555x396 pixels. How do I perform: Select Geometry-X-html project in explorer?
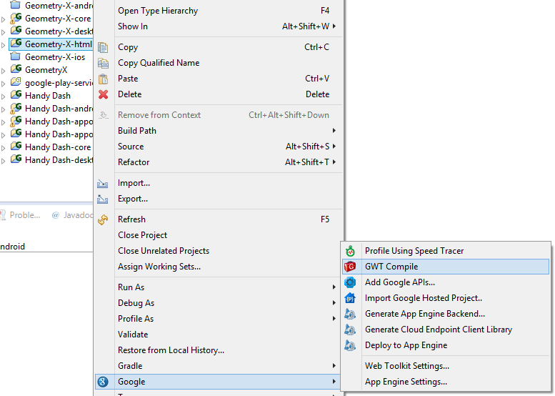(51, 44)
